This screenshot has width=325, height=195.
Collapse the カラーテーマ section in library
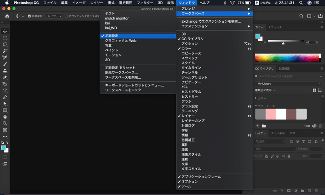coord(256,106)
